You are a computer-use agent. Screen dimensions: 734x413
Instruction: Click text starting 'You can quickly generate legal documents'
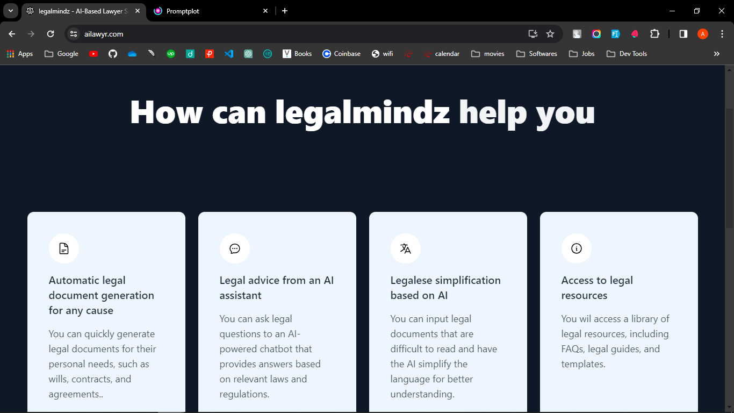(x=103, y=364)
